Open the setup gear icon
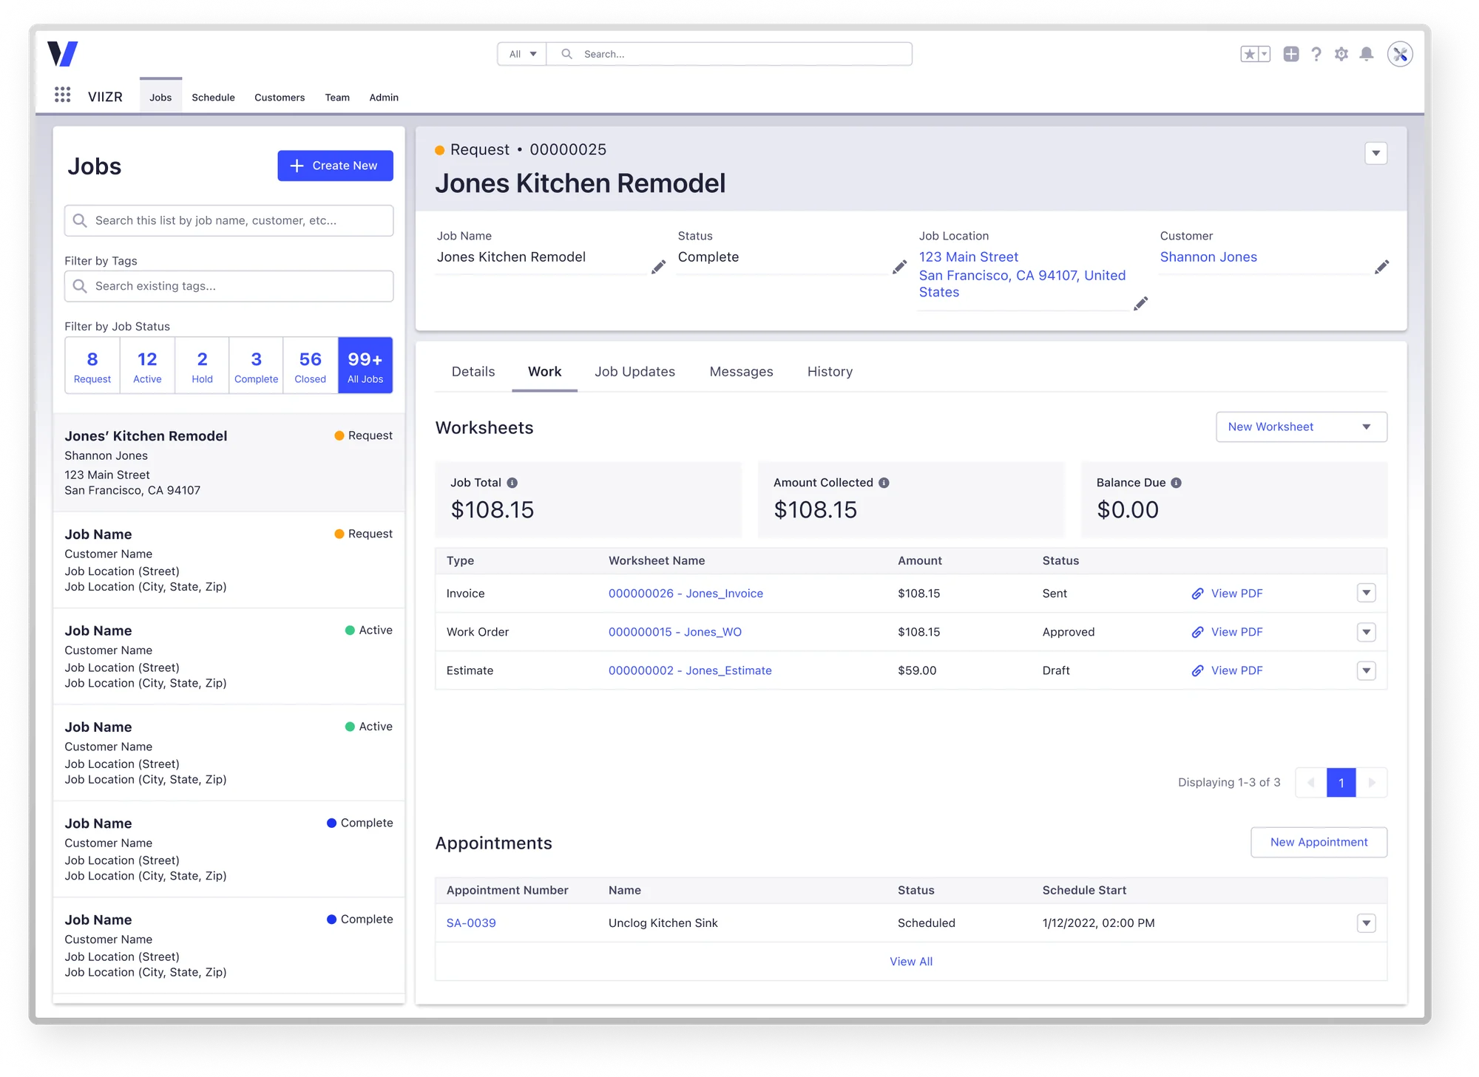This screenshot has width=1479, height=1077. (x=1341, y=54)
